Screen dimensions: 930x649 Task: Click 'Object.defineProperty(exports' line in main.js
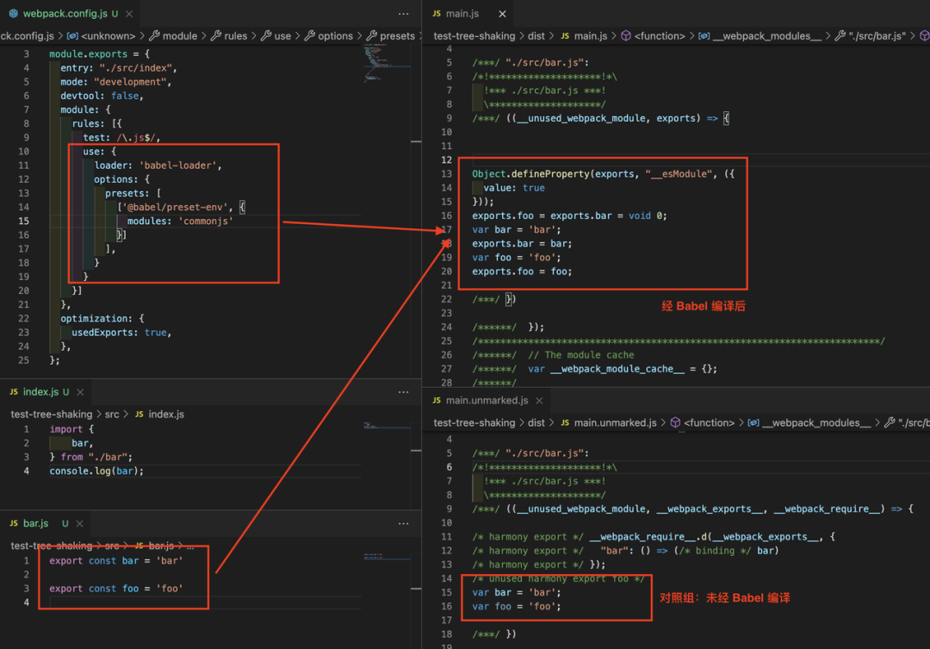[603, 173]
